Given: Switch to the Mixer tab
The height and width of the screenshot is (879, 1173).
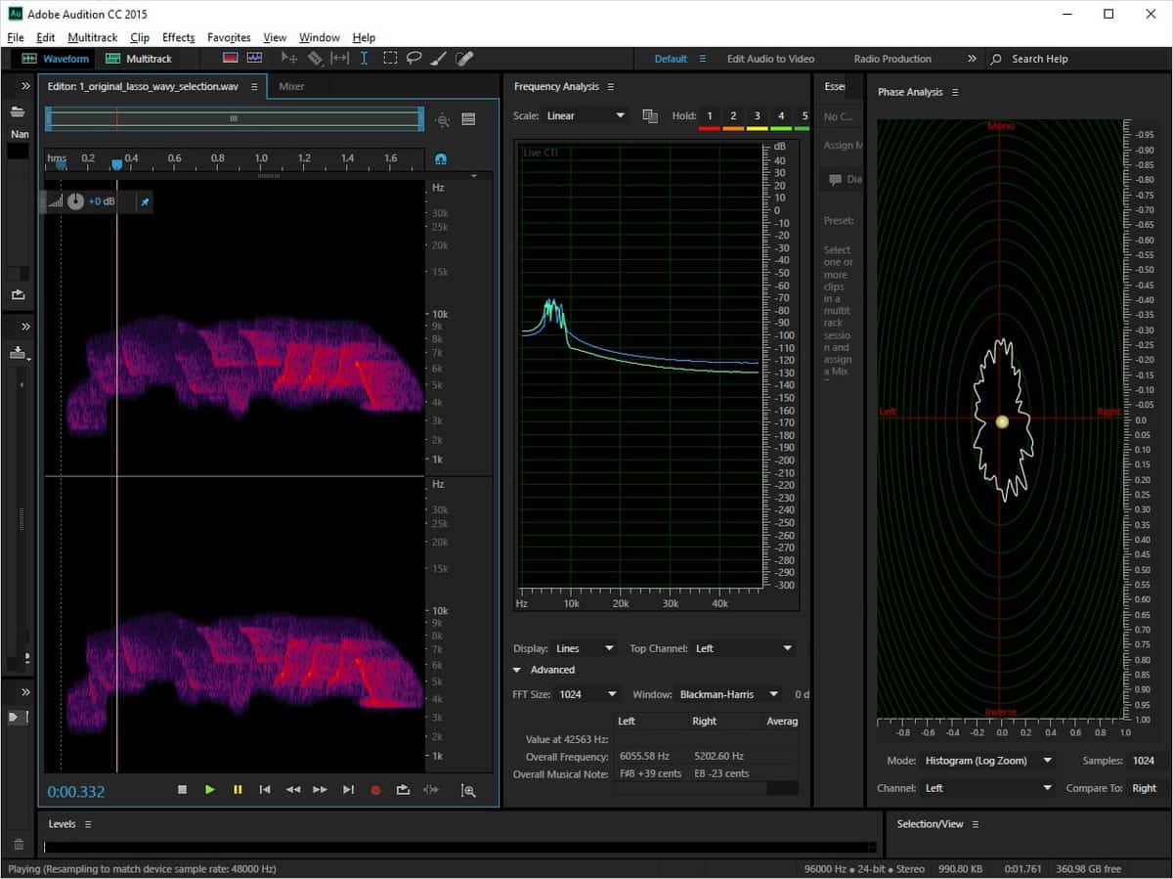Looking at the screenshot, I should [x=291, y=86].
